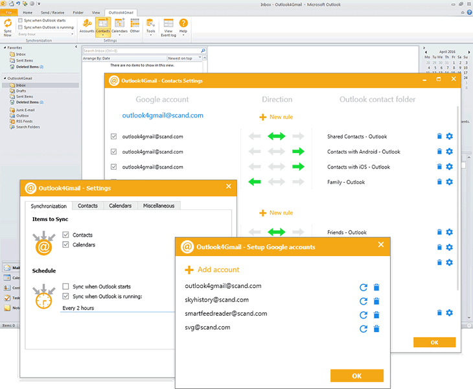Open settings gear for Shared Contacts rule
This screenshot has height=389, width=473.
449,136
